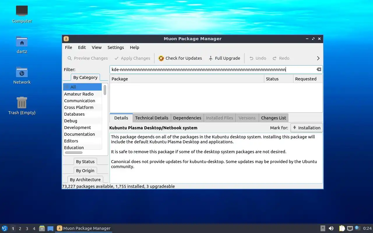This screenshot has height=233, width=373.
Task: Click the Muon window title bar icon
Action: pos(66,39)
